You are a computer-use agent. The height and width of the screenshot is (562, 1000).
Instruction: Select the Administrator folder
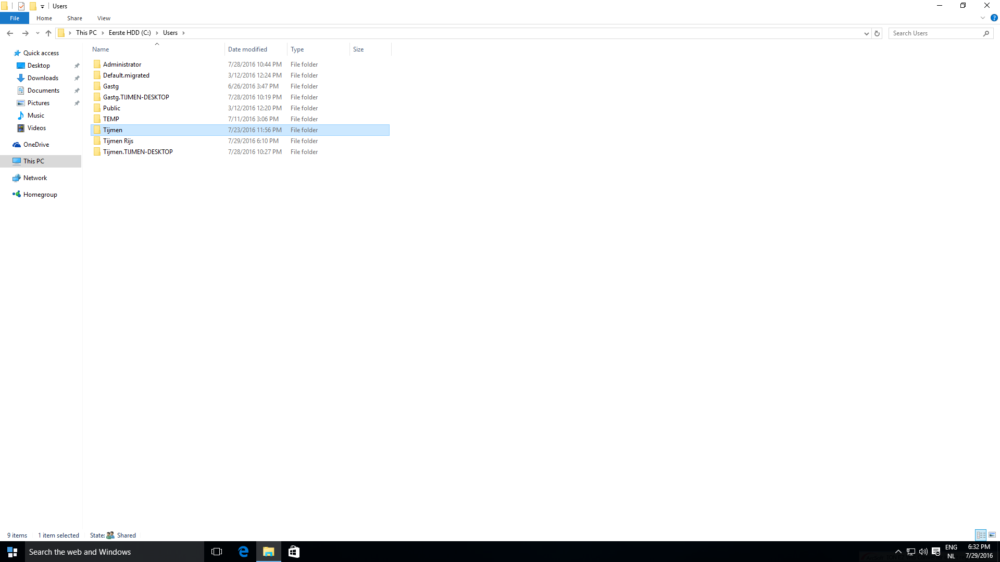[x=240, y=65]
